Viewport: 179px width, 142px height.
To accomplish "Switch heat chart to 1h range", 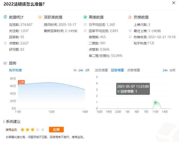I will click(x=75, y=70).
